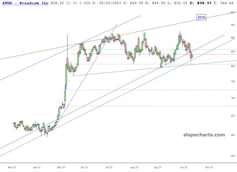Click the Mar '23 date label

click(x=12, y=167)
